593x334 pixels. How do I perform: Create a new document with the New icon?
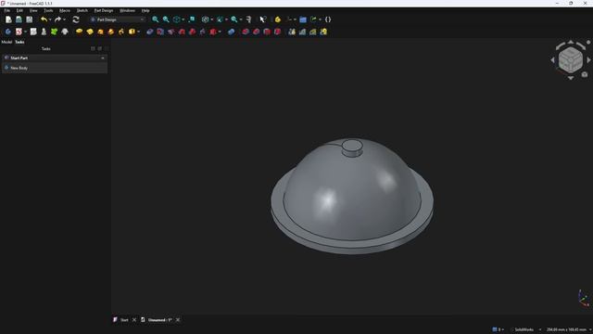tap(8, 19)
